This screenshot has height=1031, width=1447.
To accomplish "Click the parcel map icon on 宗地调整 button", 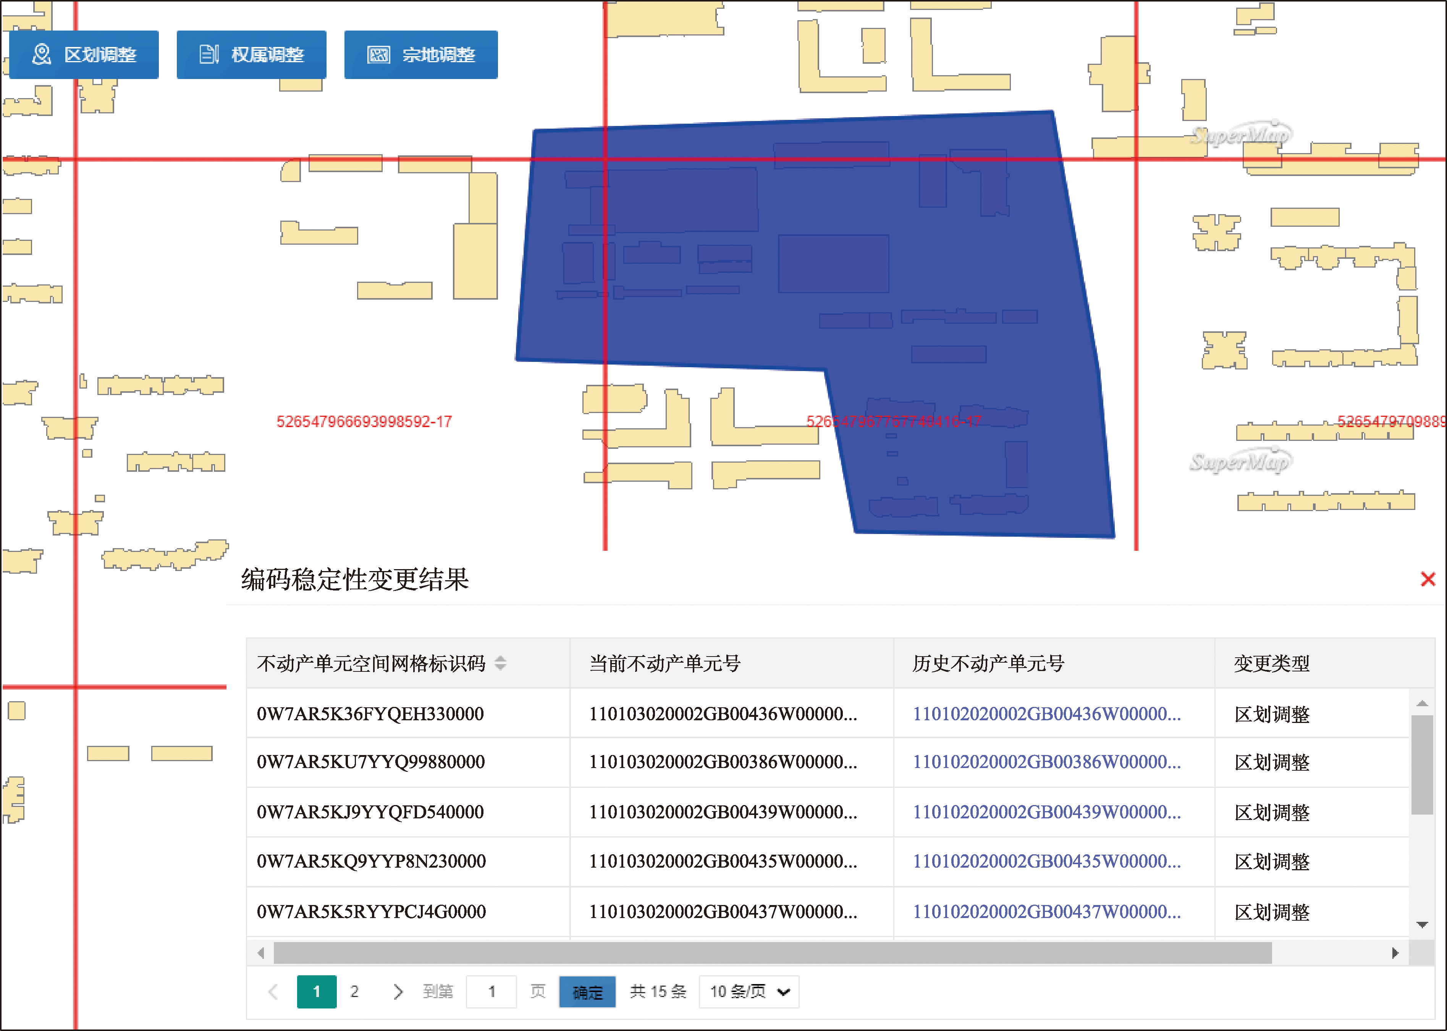I will (x=378, y=55).
